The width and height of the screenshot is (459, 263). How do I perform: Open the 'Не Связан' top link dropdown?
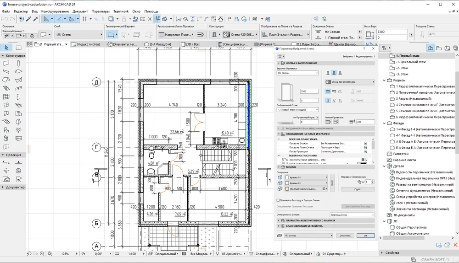tap(297, 73)
